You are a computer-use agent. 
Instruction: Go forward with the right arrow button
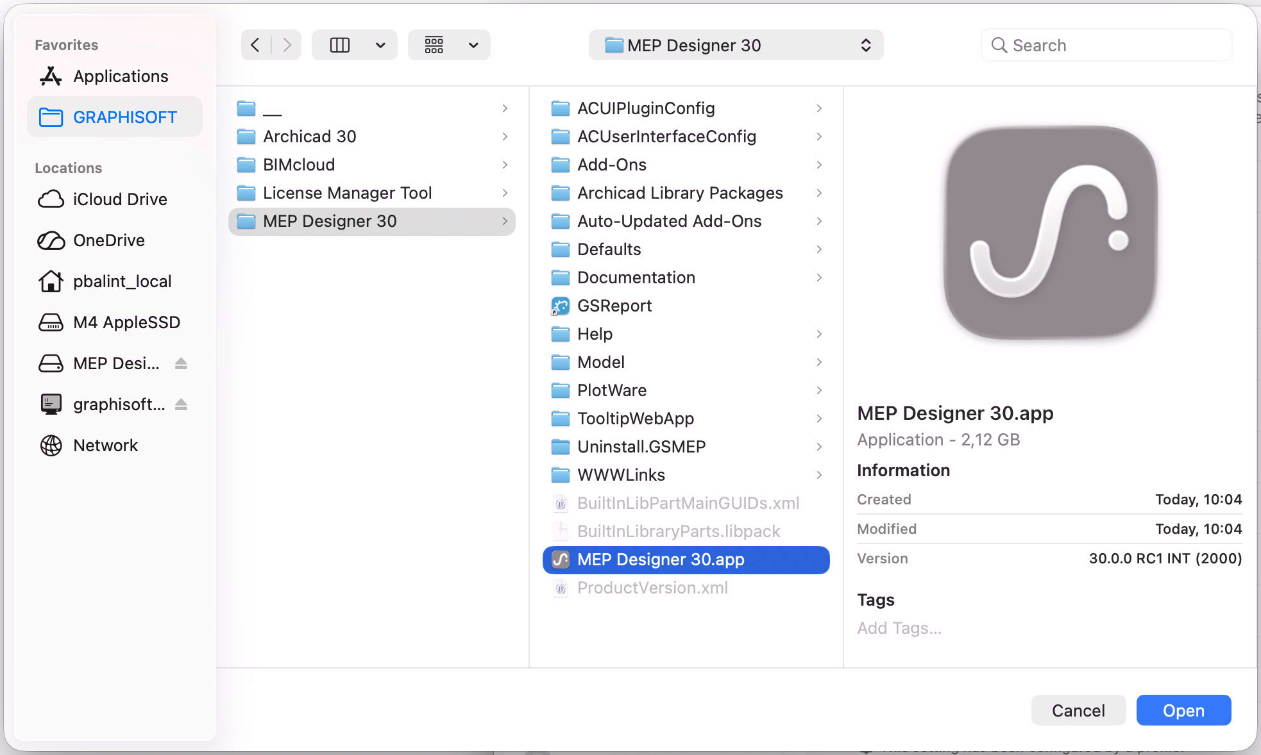(x=287, y=45)
